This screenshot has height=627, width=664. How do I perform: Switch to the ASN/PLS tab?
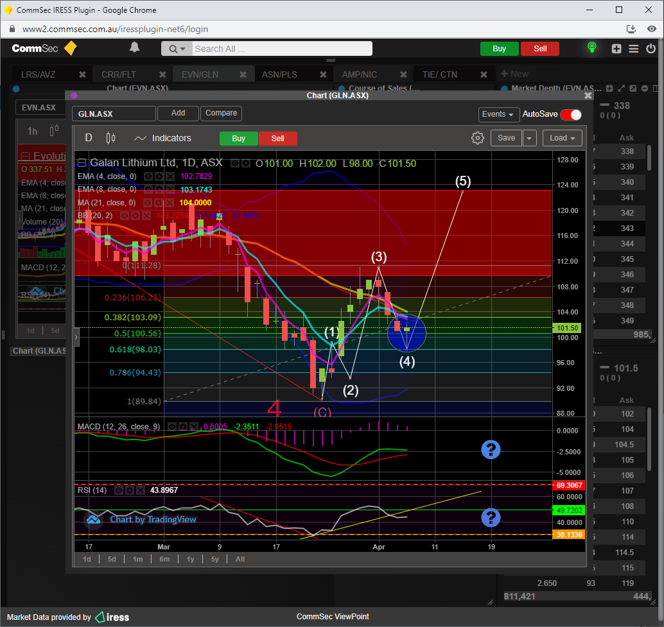coord(279,74)
